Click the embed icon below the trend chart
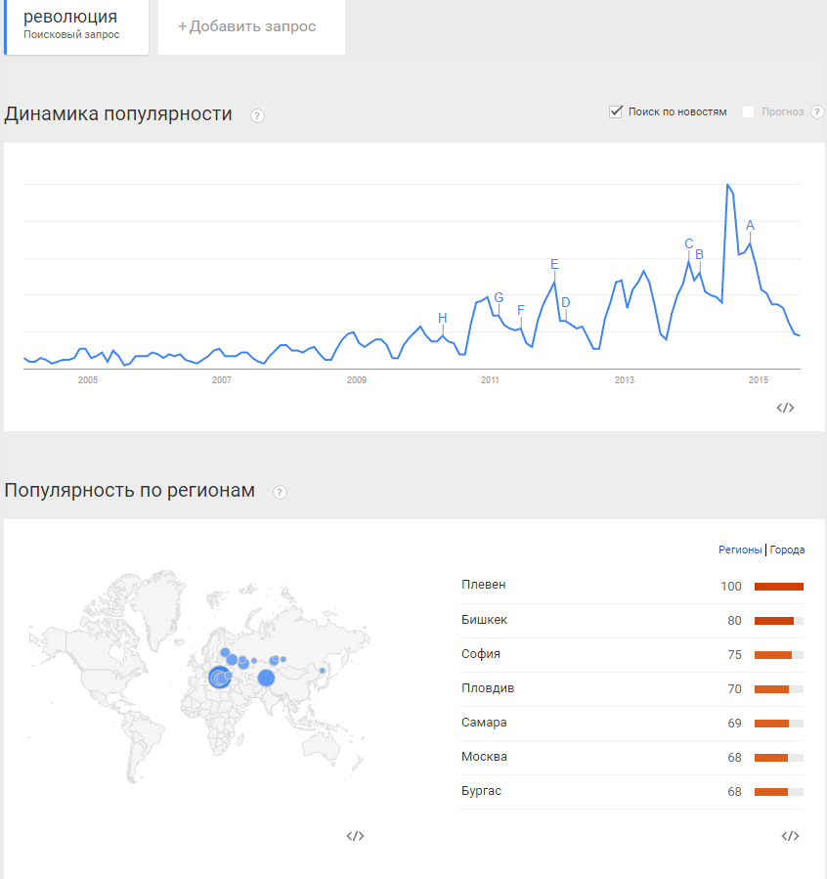Viewport: 827px width, 879px height. coord(785,408)
